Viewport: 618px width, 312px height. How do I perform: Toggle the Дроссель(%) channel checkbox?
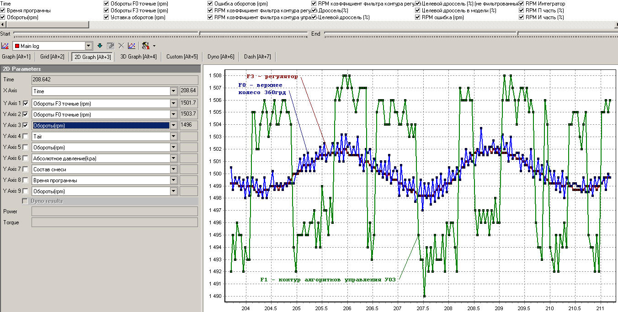[314, 11]
